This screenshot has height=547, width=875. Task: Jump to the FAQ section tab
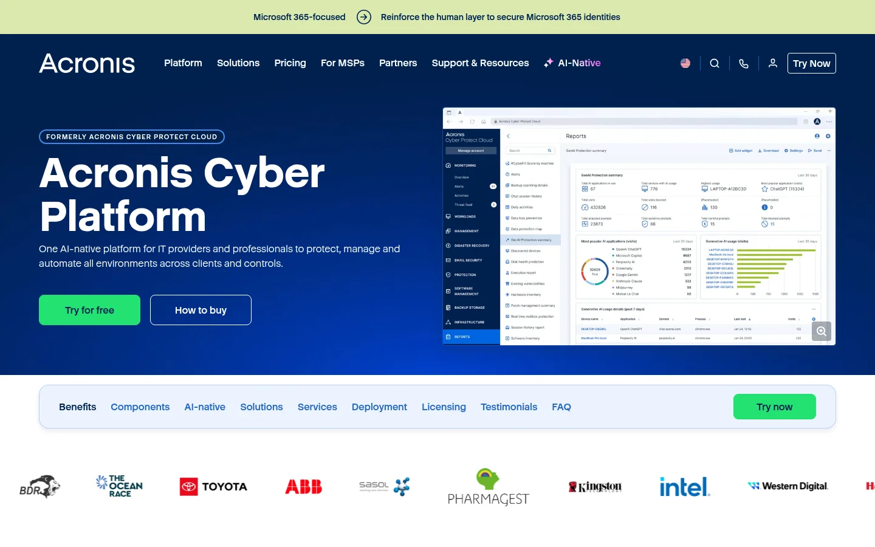(x=561, y=407)
